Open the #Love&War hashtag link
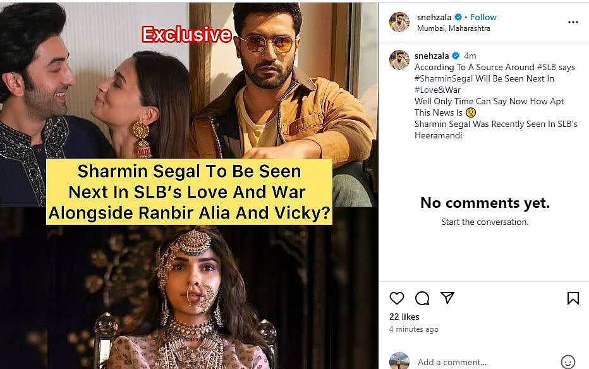Screen dimensions: 589x369 point(437,90)
